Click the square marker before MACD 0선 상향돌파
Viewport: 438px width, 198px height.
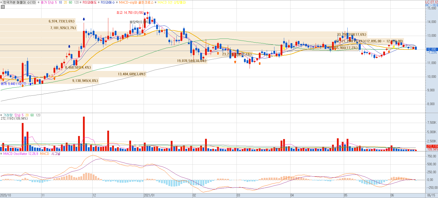(x=156, y=2)
